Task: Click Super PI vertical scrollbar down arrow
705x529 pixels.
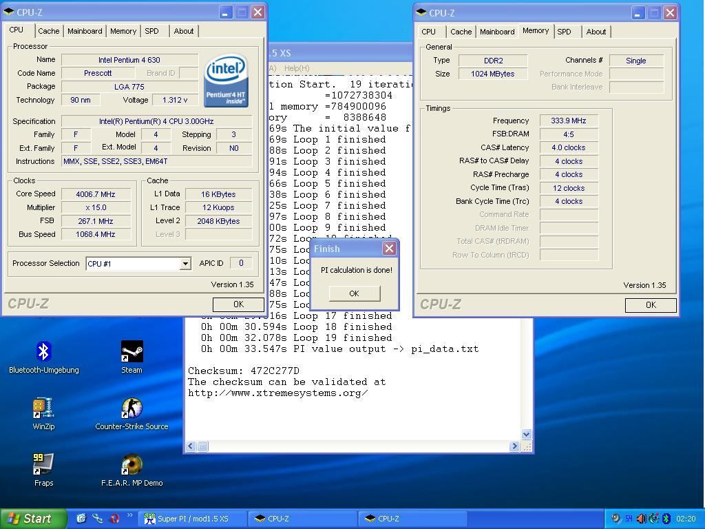Action: click(x=526, y=434)
